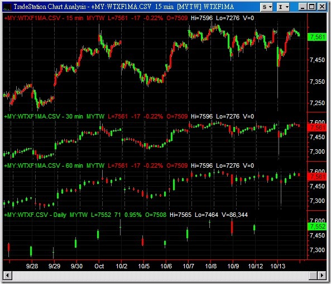Close the chart analysis window
Screen dimensions: 331x284
322,7
